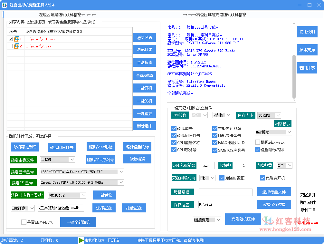Toggle the 克隆完开机 checkbox

(x=262, y=178)
